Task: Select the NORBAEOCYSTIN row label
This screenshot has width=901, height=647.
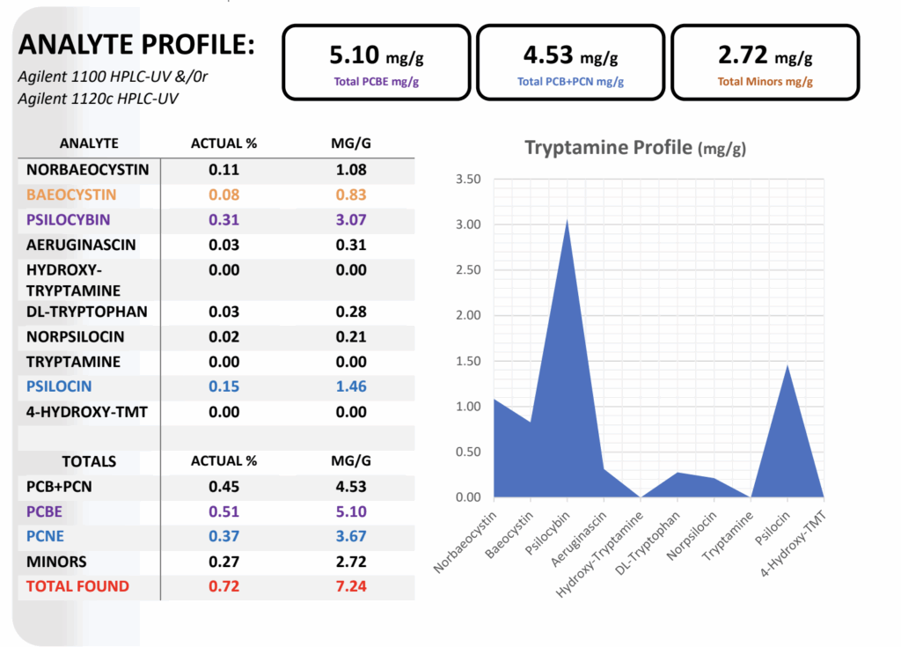Action: (x=88, y=170)
